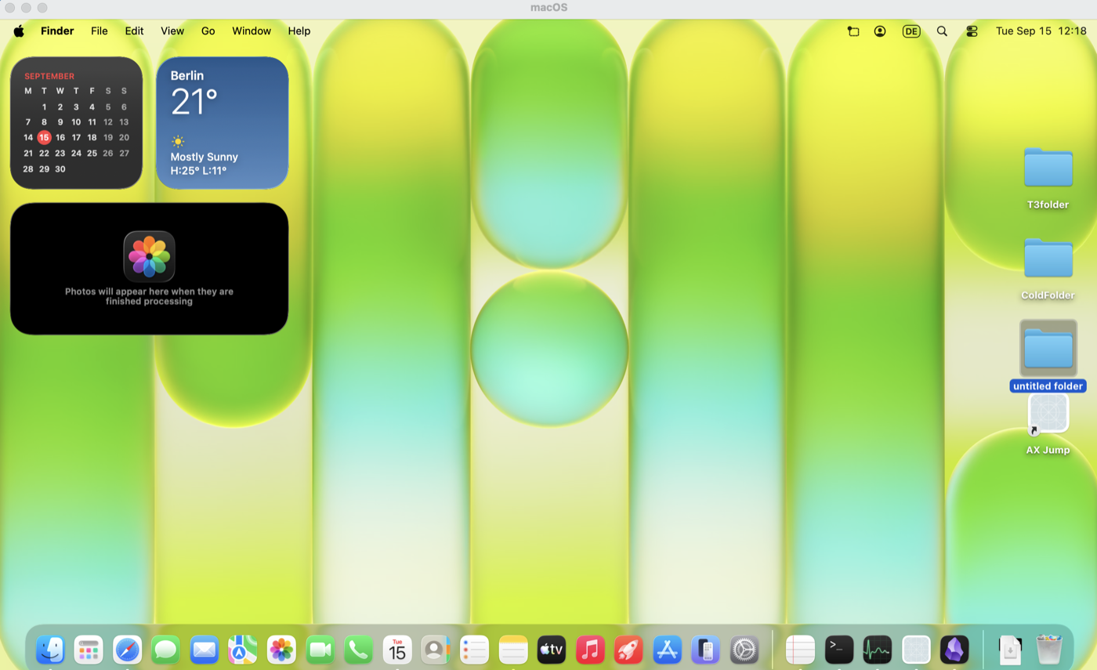1097x670 pixels.
Task: Open the DE input source menu
Action: pos(911,31)
